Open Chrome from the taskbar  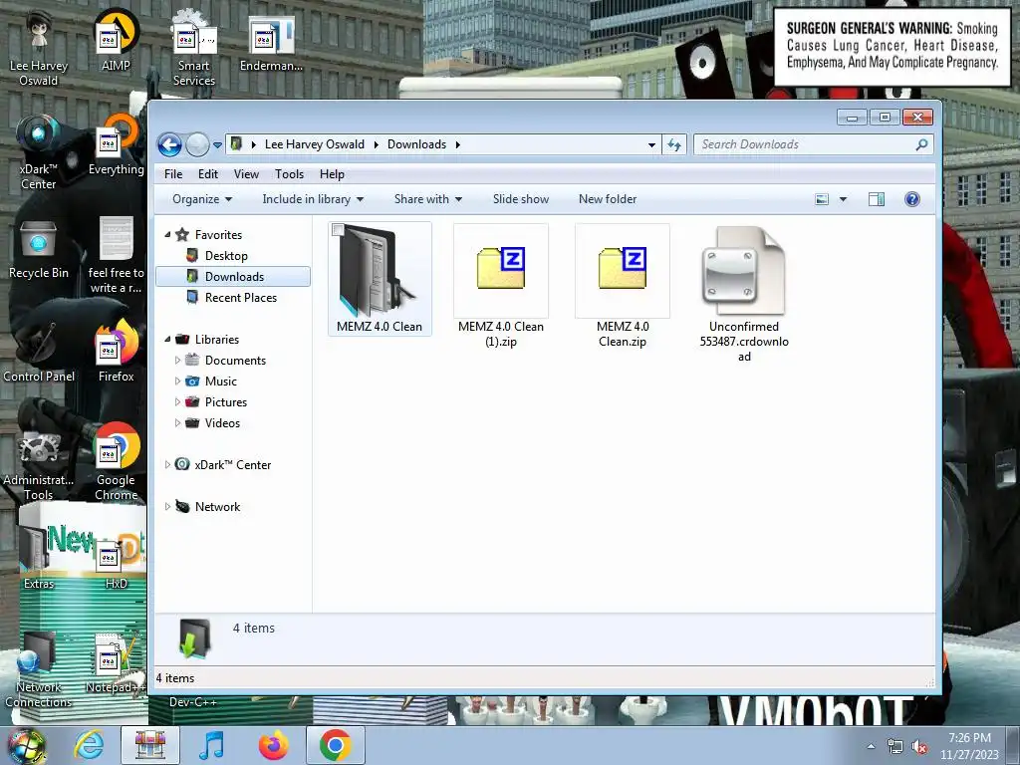coord(335,745)
